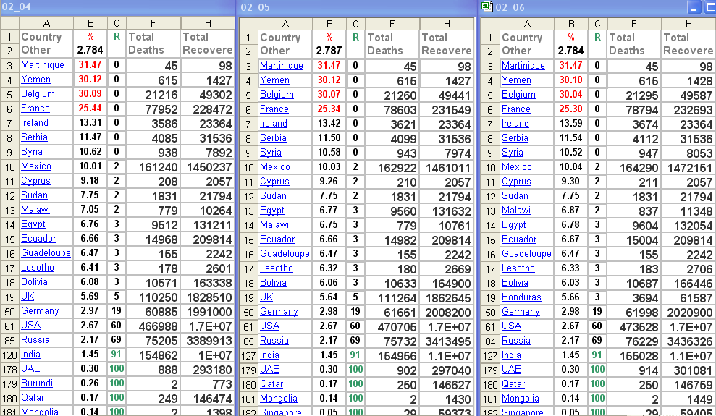The height and width of the screenshot is (416, 716).
Task: Select column F header in 02_04 window
Action: (x=152, y=23)
